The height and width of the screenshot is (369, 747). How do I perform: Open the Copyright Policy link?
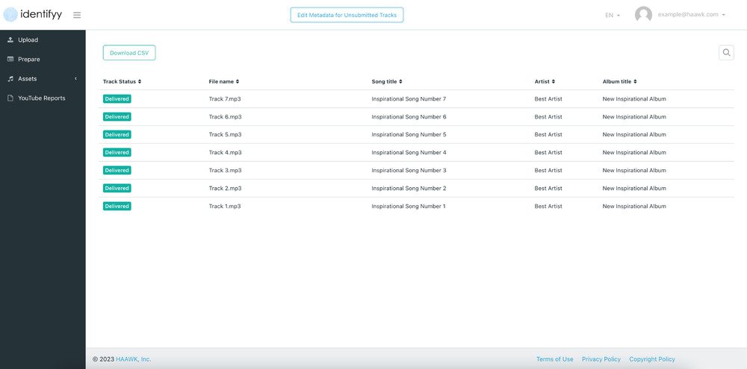pos(652,359)
